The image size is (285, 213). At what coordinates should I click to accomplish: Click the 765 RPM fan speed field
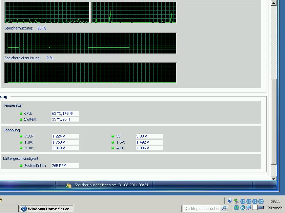[65, 166]
